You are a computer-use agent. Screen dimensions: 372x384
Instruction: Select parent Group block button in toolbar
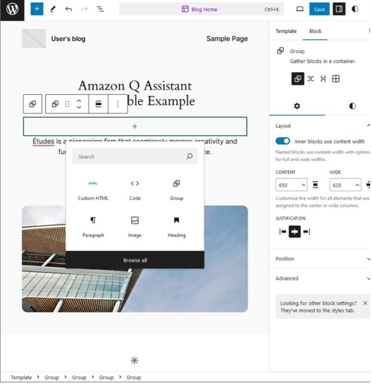pos(33,104)
